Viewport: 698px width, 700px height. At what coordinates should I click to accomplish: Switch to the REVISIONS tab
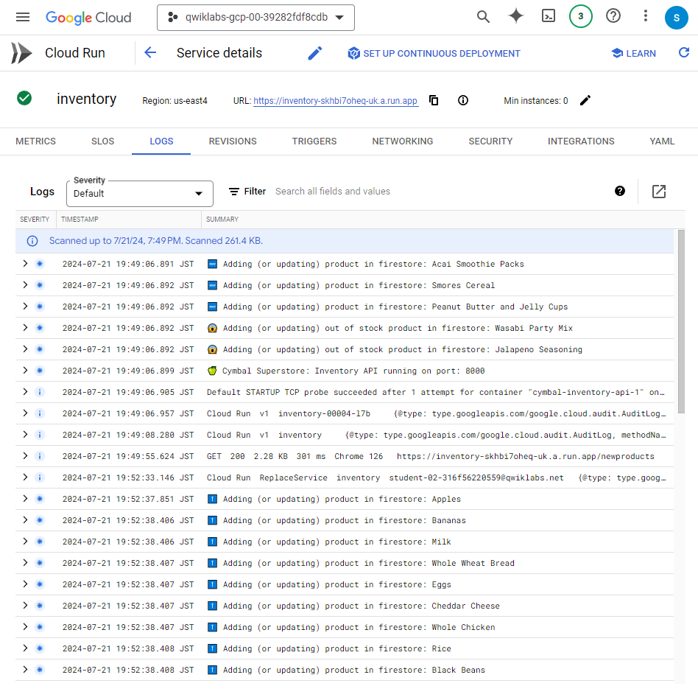click(233, 141)
